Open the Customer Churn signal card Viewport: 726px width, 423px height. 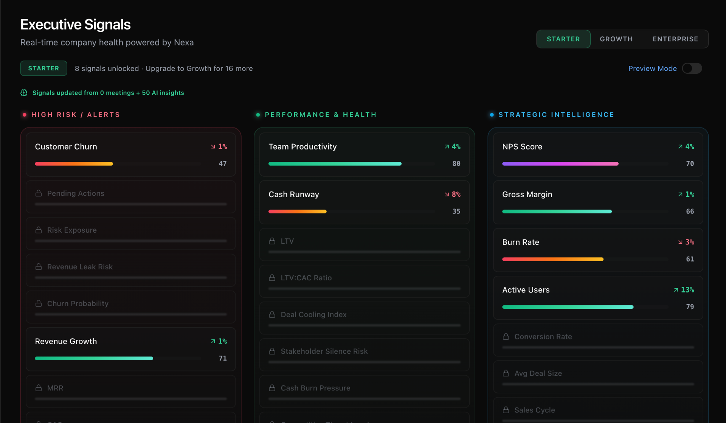[x=130, y=154]
